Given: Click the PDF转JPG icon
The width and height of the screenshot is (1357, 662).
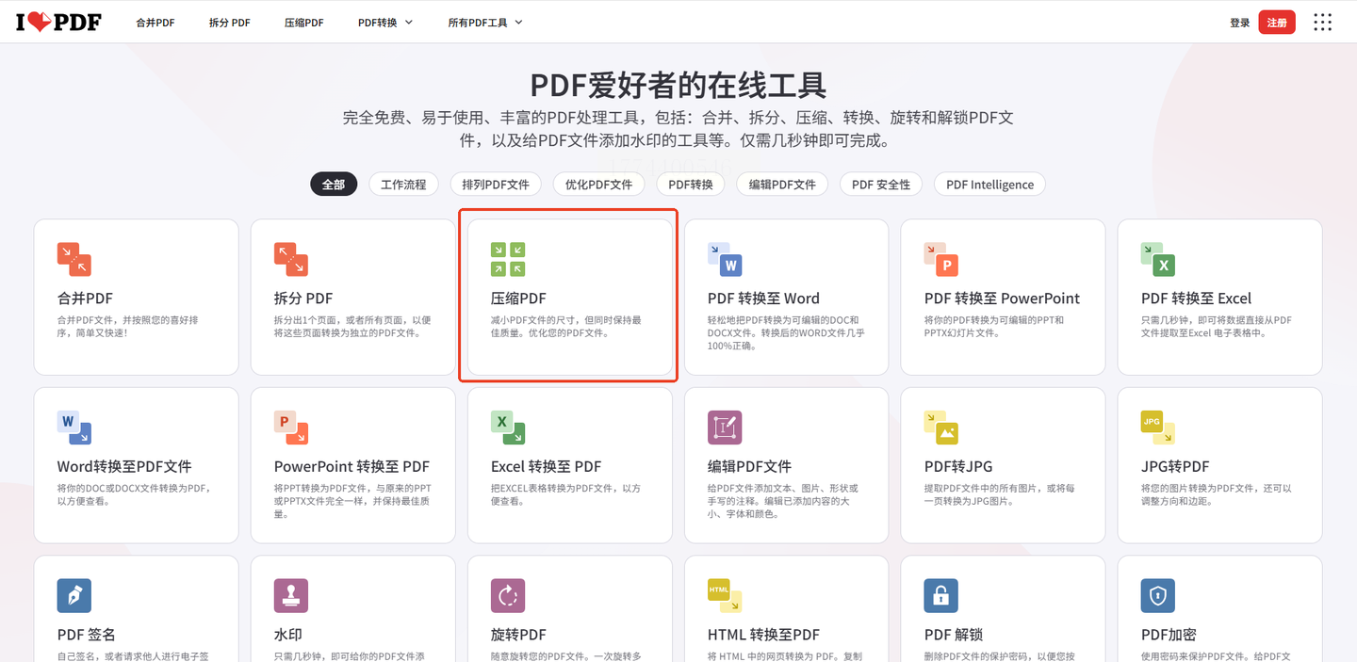Looking at the screenshot, I should point(941,428).
